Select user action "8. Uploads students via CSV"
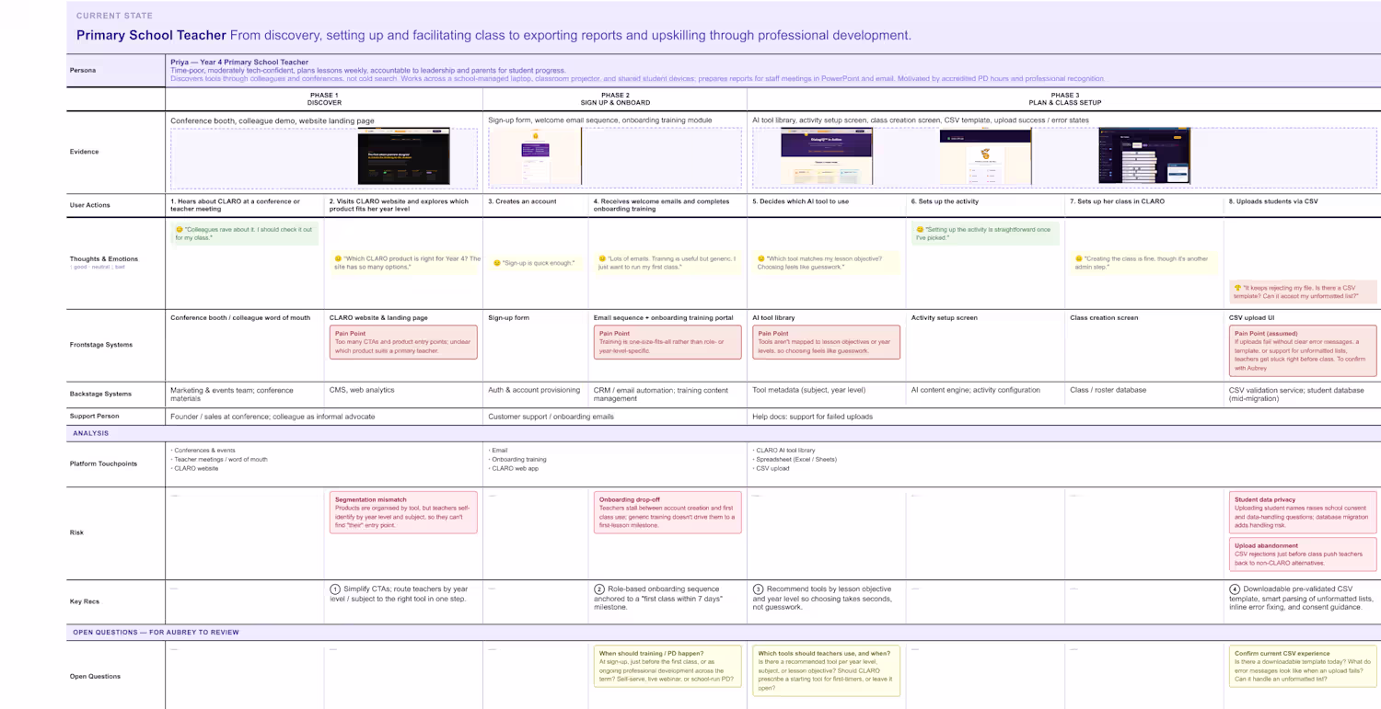The height and width of the screenshot is (709, 1381). (1273, 201)
